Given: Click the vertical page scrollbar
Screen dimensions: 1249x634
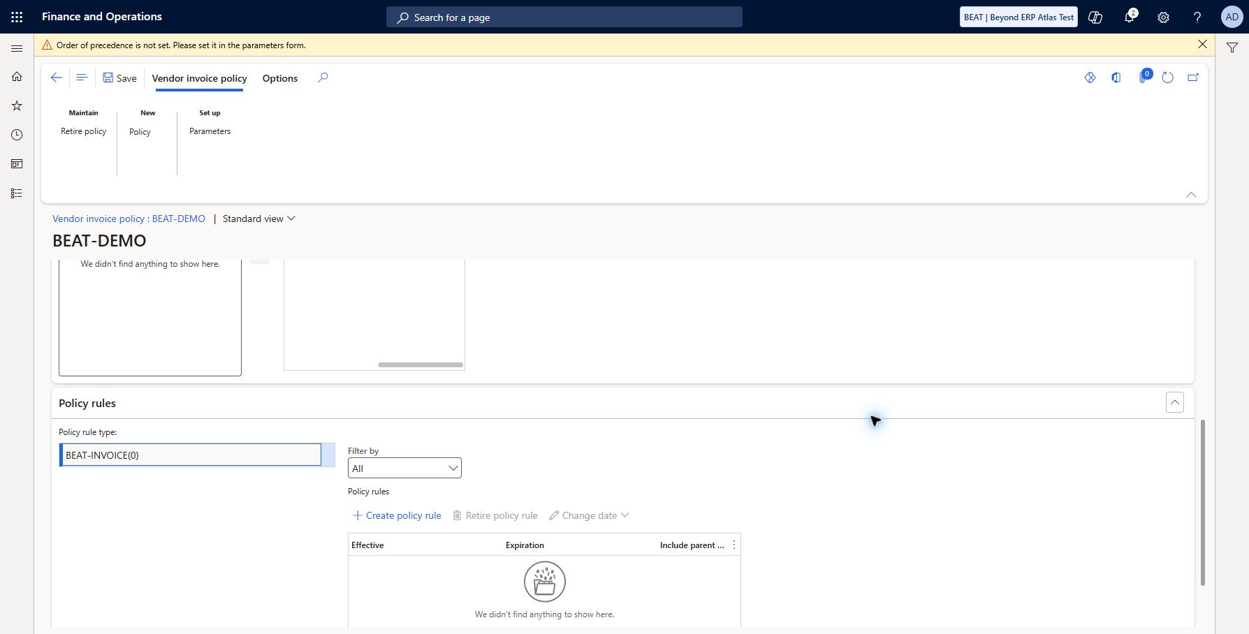Looking at the screenshot, I should coord(1202,503).
